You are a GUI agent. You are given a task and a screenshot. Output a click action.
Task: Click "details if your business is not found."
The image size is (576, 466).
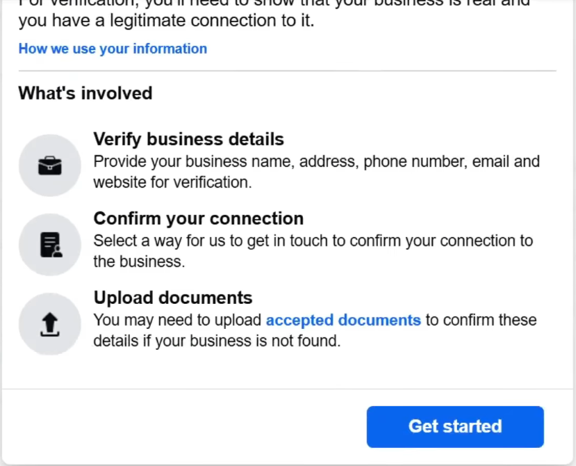(217, 341)
